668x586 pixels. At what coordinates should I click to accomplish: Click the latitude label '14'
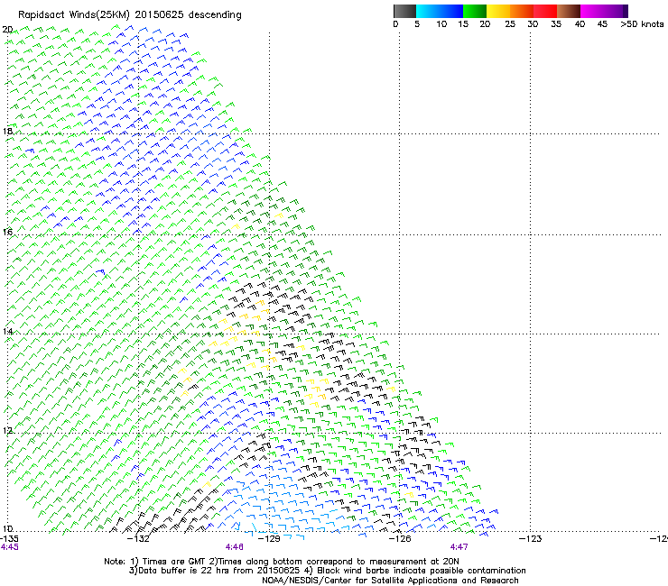[7, 332]
